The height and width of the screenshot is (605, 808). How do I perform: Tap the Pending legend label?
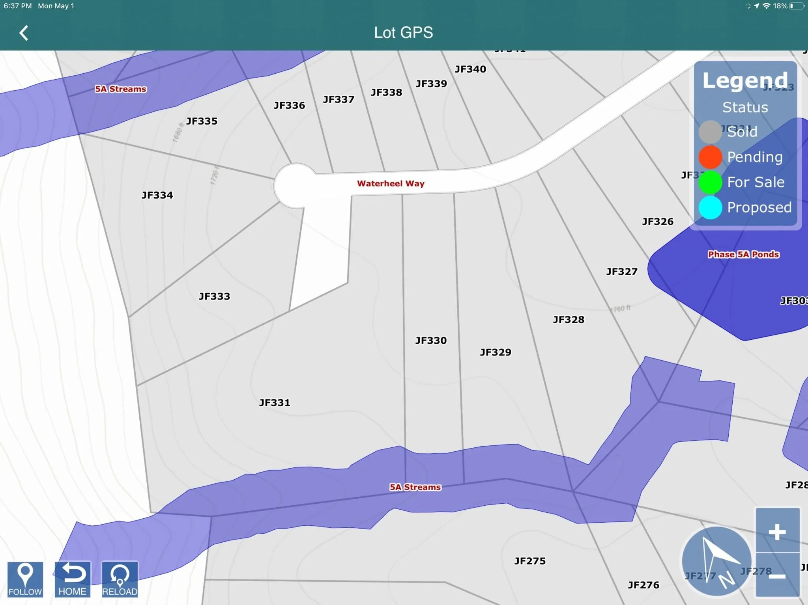[x=755, y=157]
